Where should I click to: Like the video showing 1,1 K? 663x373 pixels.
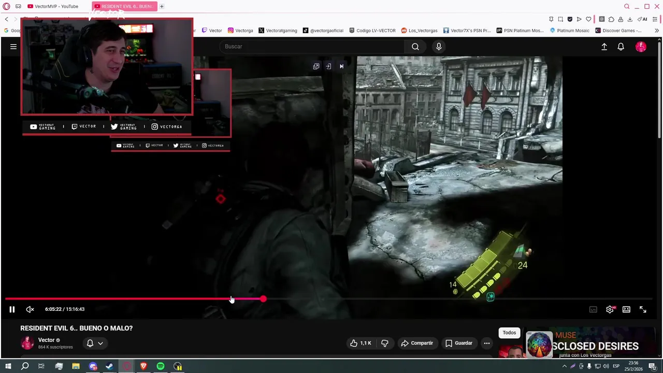pos(361,343)
